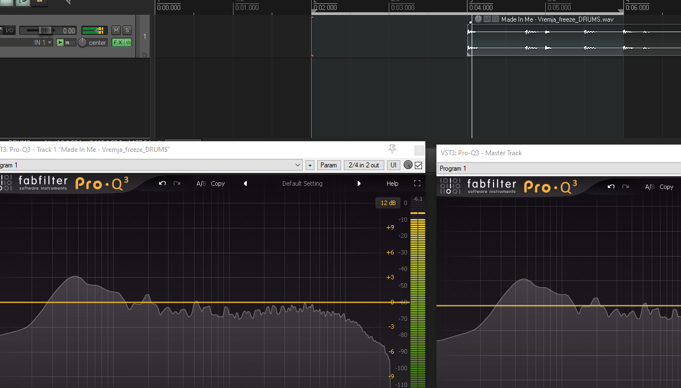The width and height of the screenshot is (681, 388).
Task: Click the Track 1 Pro-Q3 window title text
Action: (85, 150)
